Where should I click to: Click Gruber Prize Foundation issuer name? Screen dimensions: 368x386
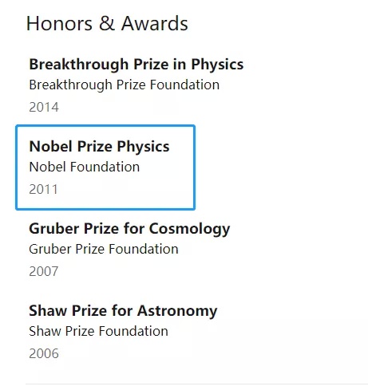point(104,250)
